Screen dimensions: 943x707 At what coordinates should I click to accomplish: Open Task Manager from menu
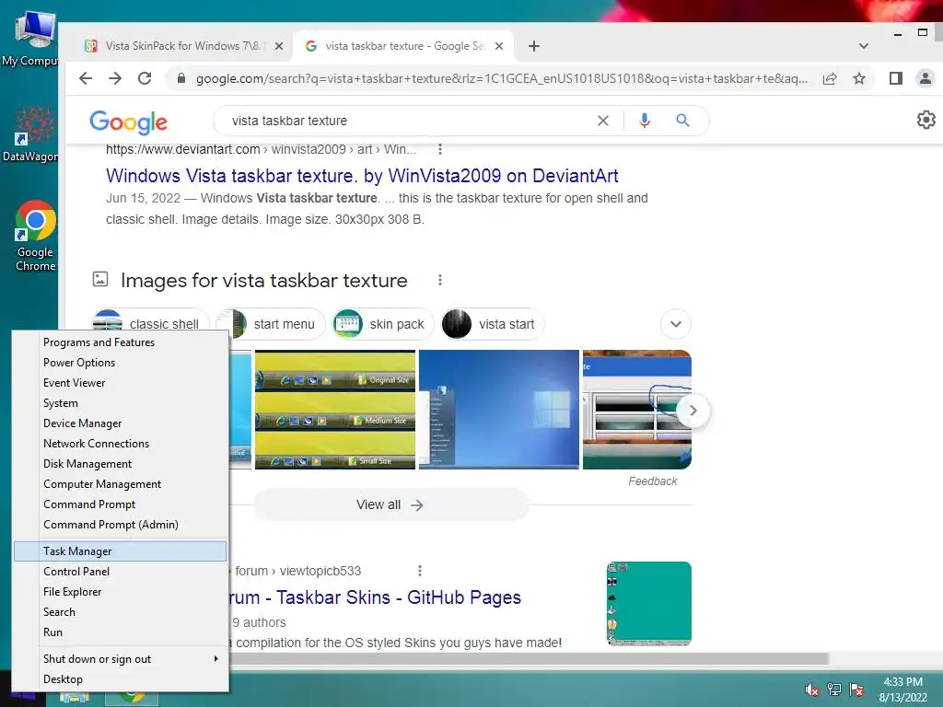tap(121, 551)
